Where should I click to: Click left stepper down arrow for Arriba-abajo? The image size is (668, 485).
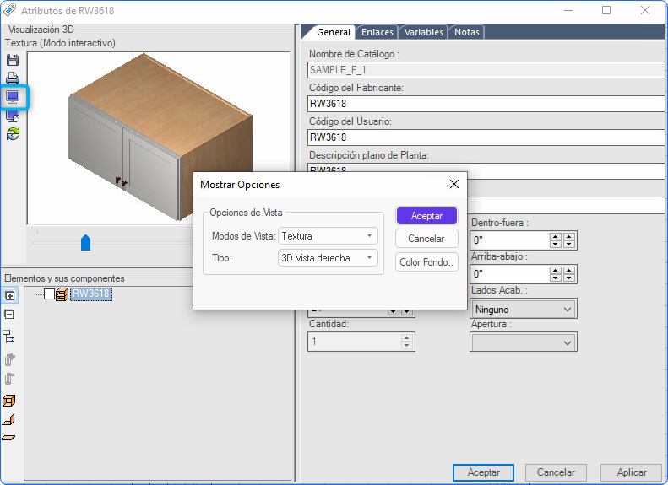(x=555, y=278)
